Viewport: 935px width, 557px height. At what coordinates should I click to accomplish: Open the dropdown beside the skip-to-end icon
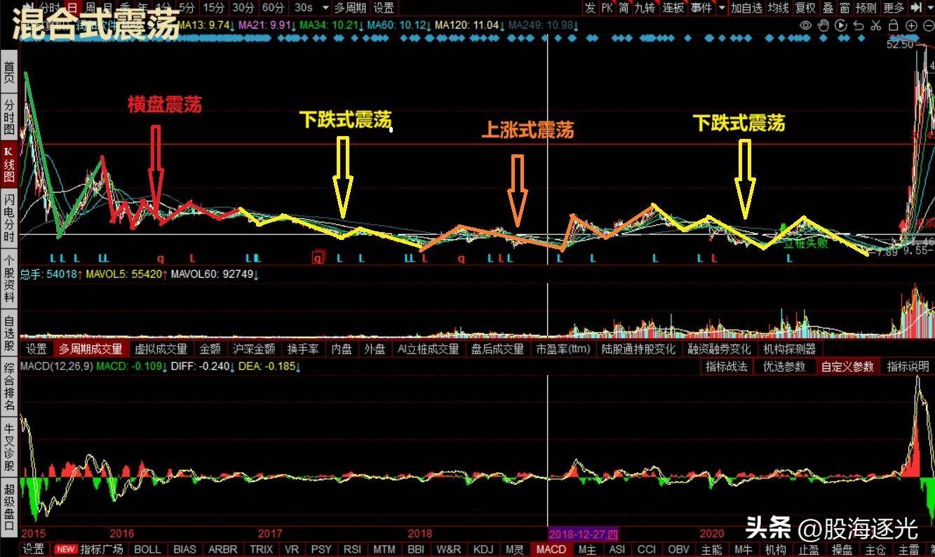tap(929, 8)
